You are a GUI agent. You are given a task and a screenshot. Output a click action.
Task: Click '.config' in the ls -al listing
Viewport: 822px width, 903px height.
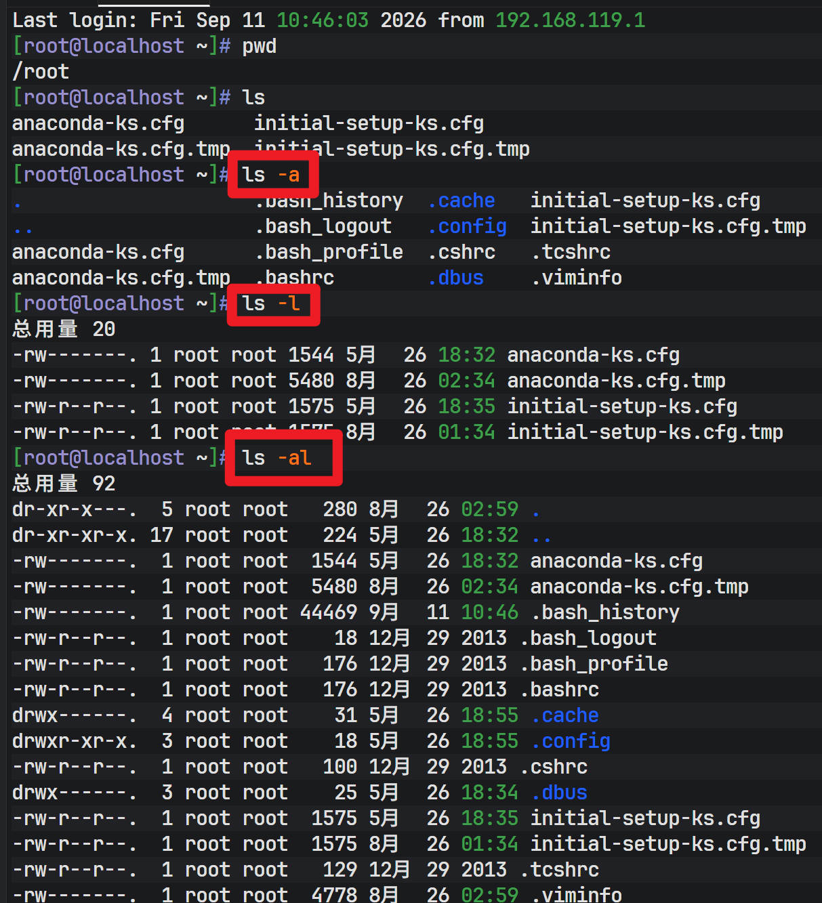point(571,741)
